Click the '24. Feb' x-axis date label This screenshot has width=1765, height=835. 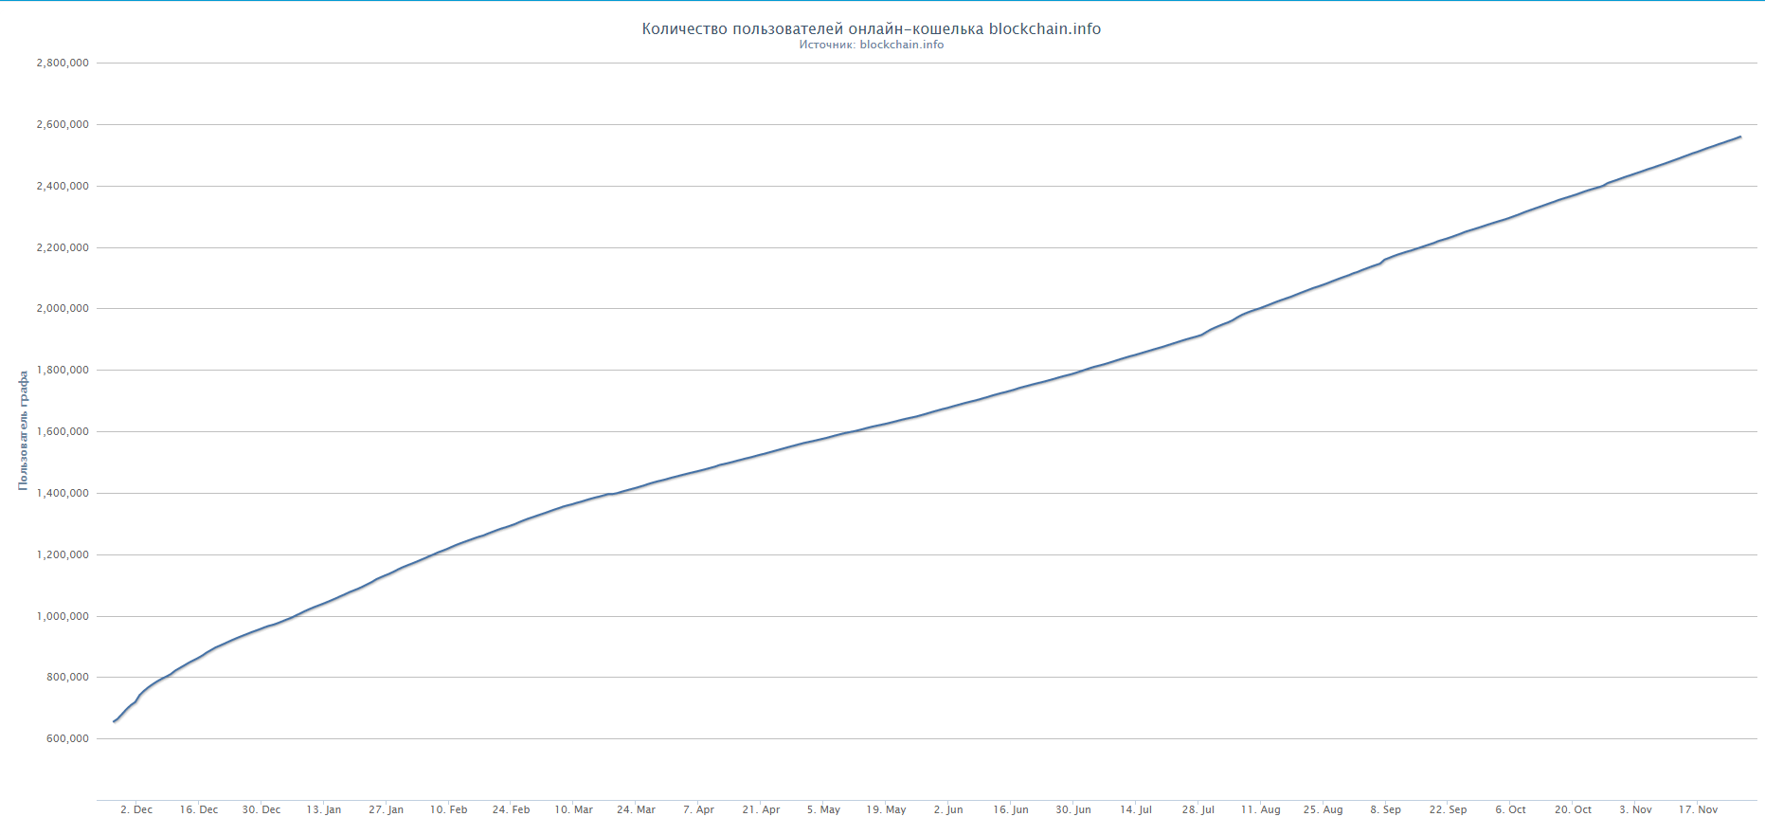511,809
